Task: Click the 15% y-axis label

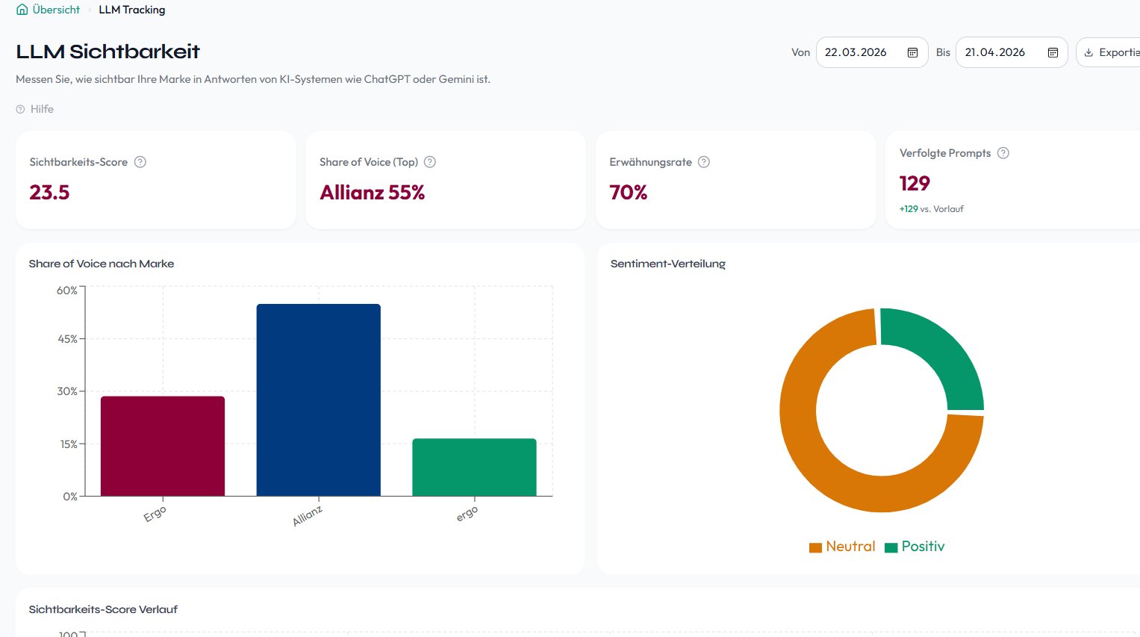Action: [x=68, y=444]
